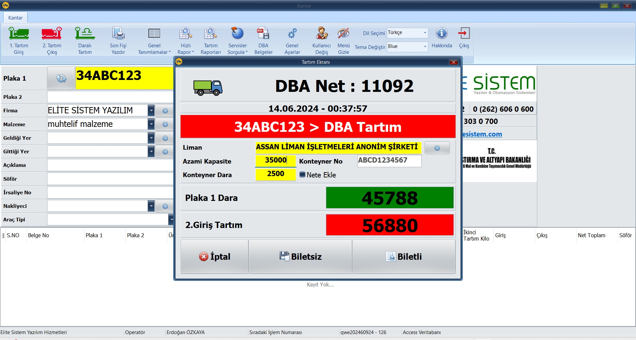Add a new Liman with the plus button
This screenshot has width=636, height=340.
click(x=437, y=148)
